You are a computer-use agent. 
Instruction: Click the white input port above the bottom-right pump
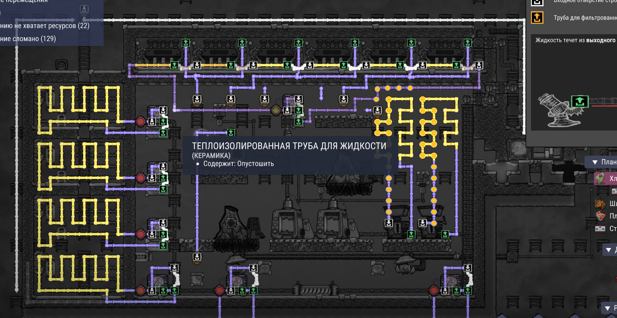tap(467, 268)
